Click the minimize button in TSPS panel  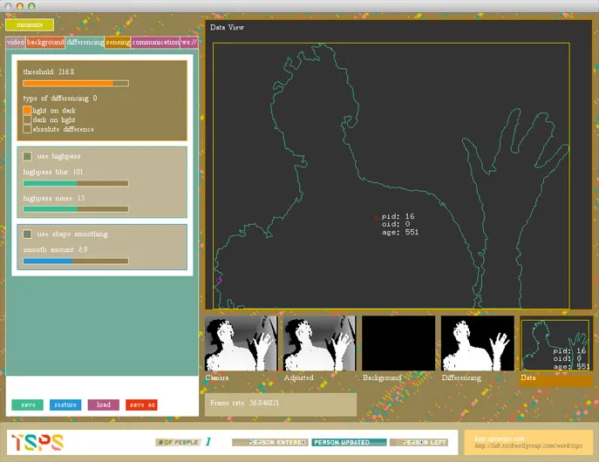30,24
